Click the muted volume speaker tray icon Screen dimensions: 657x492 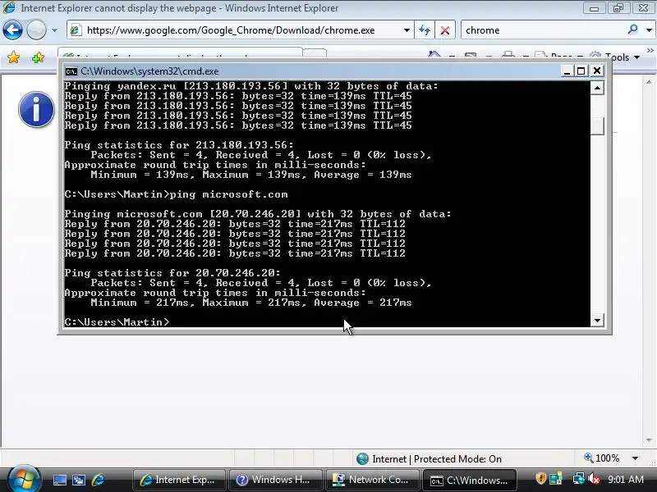click(593, 479)
